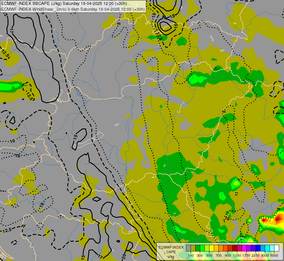Click the 'ECMWF-INDEX WindShear_(m/s) 0-6km' title line
Viewport: 284px width, 261px height.
coord(73,9)
